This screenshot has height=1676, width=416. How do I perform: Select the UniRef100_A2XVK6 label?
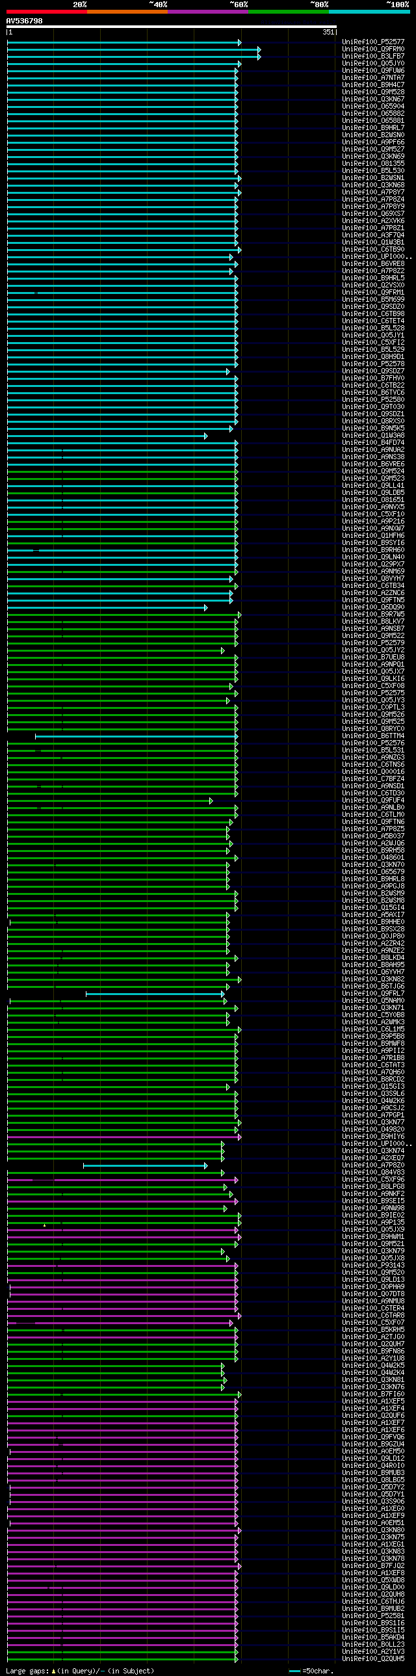373,221
